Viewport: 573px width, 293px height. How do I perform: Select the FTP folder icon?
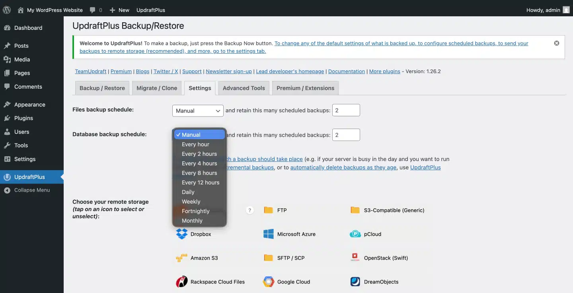[269, 210]
